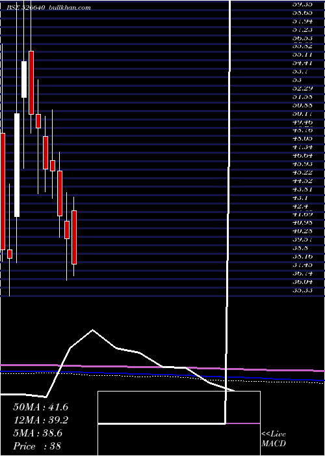Click the 59.35 price axis label

click(302, 4)
